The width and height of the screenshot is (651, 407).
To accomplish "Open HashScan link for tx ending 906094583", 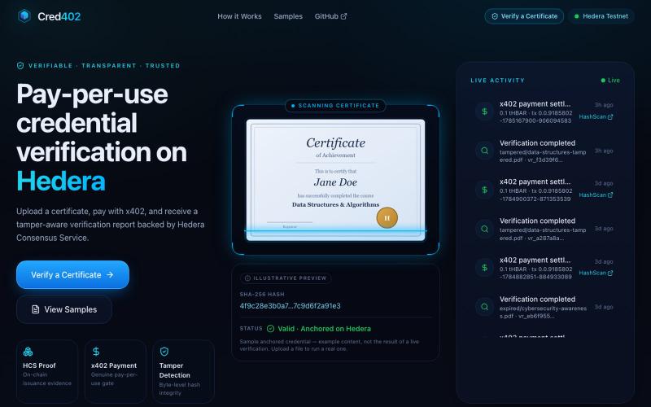I will [596, 116].
